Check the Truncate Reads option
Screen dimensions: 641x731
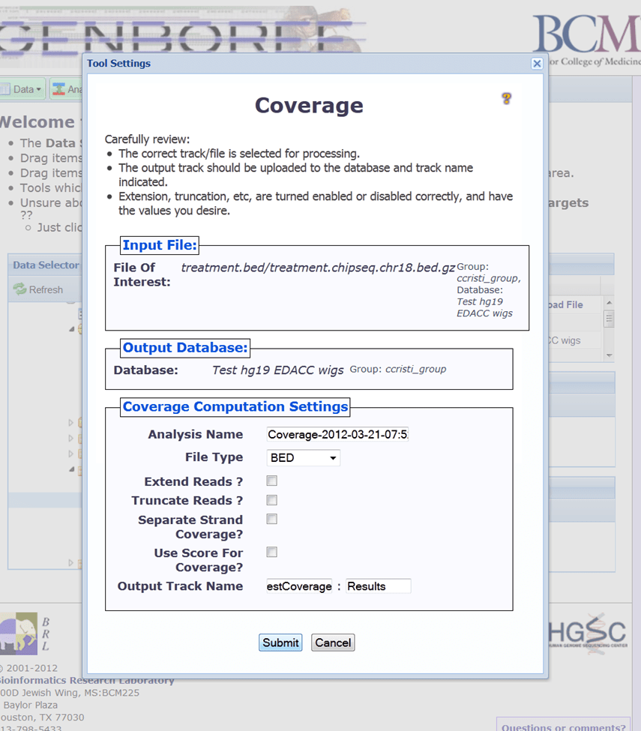point(271,500)
